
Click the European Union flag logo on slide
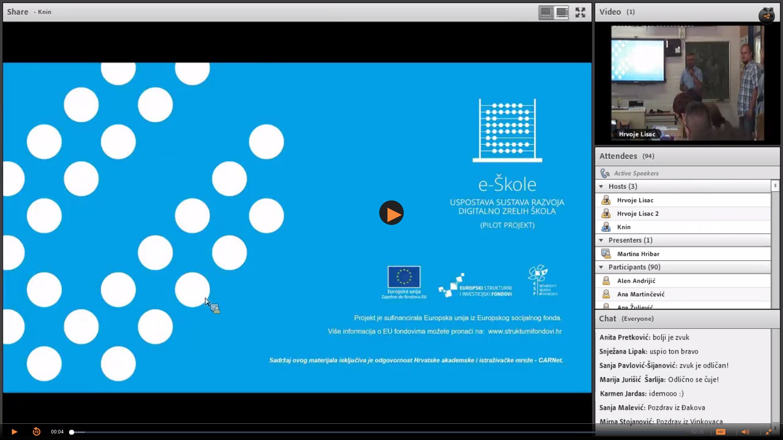click(x=404, y=277)
